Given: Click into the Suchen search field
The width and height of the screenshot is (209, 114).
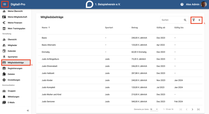Looking at the screenshot, I should tap(172, 20).
